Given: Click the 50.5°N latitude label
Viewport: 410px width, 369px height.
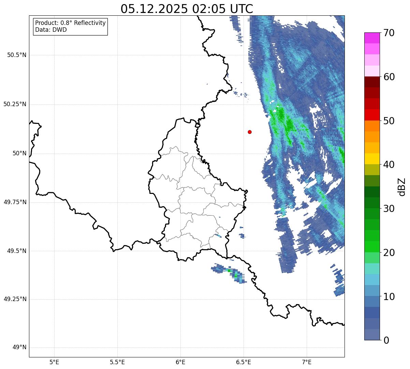Looking at the screenshot, I should [17, 55].
